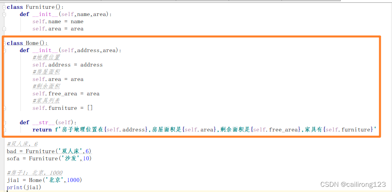The image size is (392, 192).
Task: Collapse Home's __init__(self,address,area) fold marker
Action: (4, 51)
